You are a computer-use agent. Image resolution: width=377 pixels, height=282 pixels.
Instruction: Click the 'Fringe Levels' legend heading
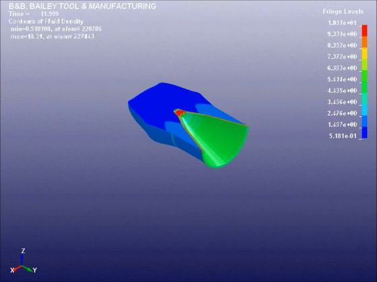(x=343, y=11)
